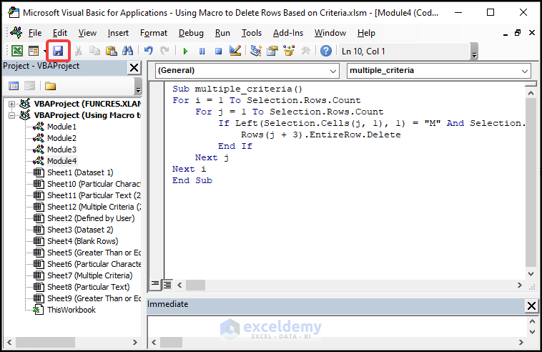
Task: Click the Redo arrow icon
Action: pos(164,52)
